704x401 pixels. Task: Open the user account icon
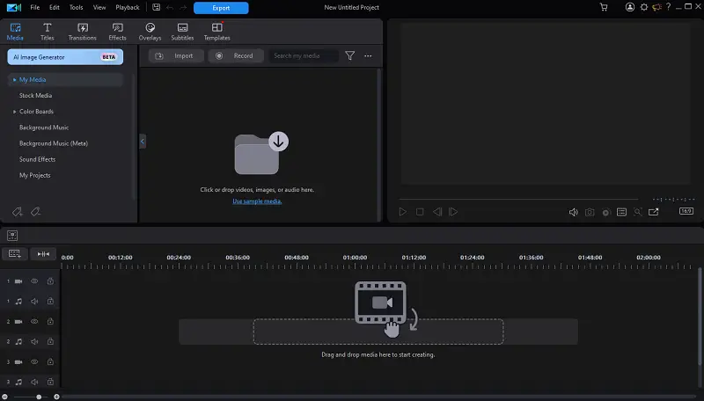click(x=630, y=7)
